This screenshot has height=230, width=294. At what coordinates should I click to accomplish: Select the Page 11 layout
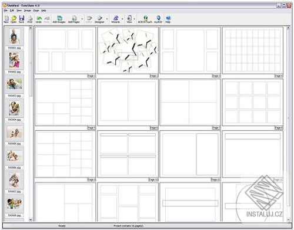[x=190, y=155]
